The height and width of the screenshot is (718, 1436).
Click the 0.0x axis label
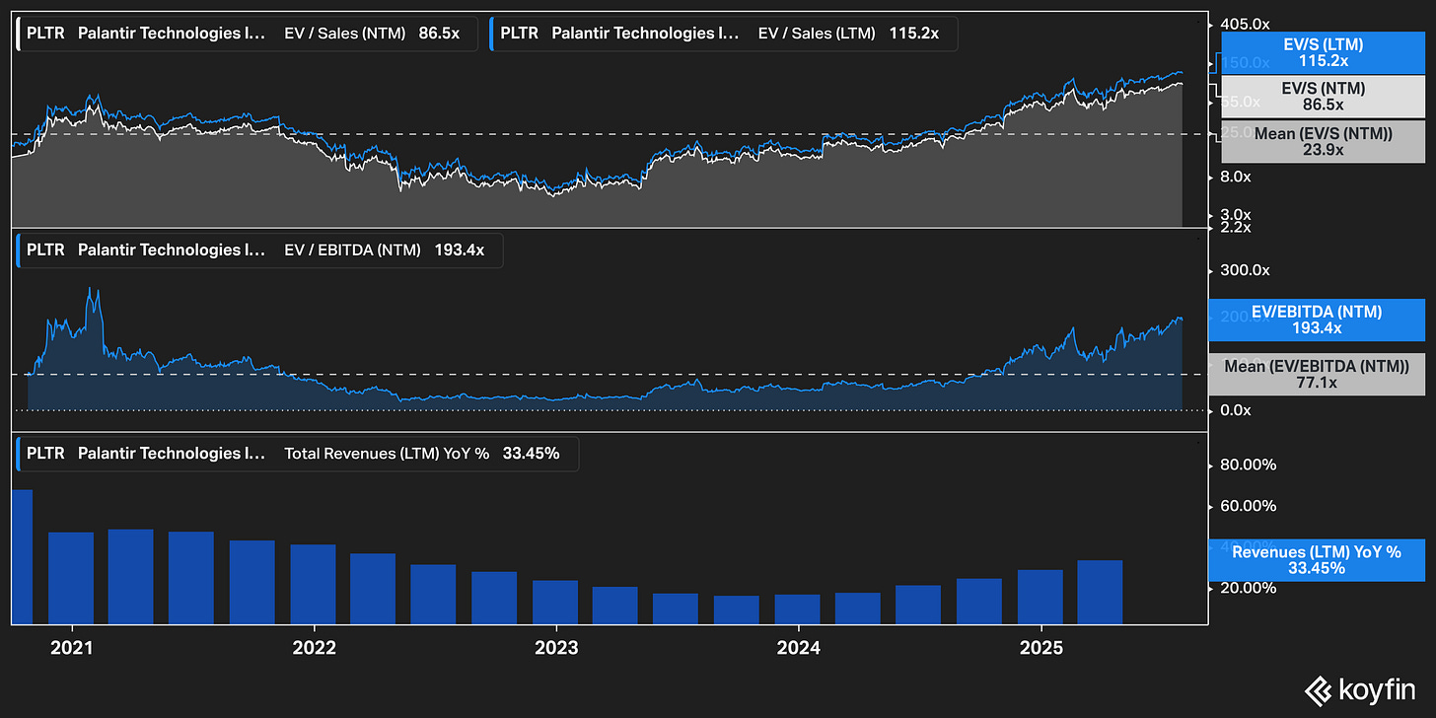tap(1236, 410)
